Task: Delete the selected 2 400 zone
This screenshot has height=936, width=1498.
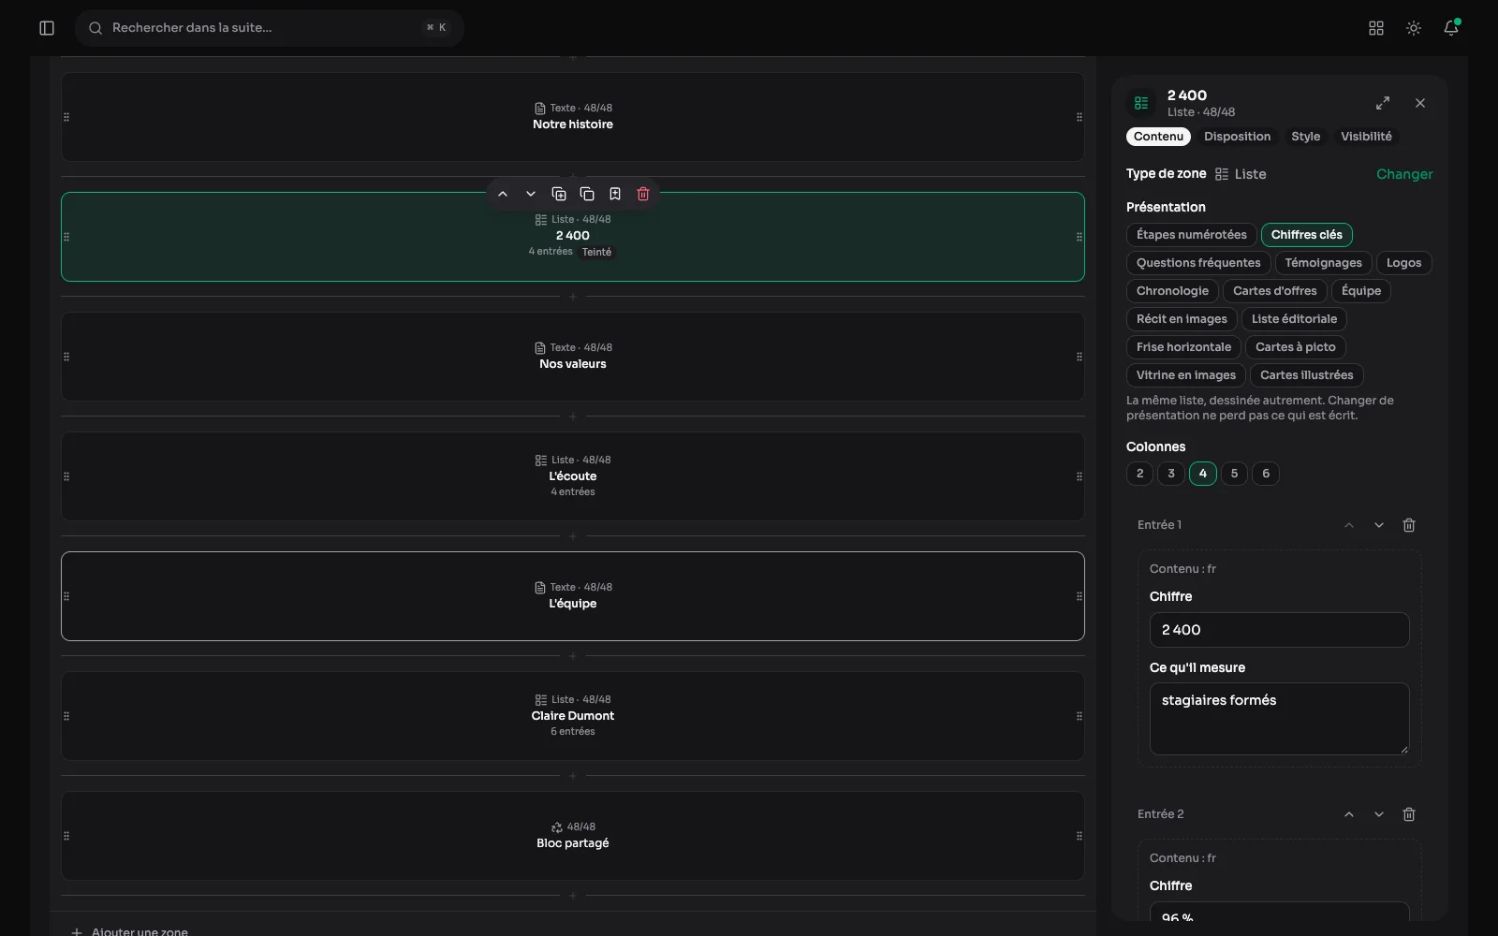Action: pos(643,194)
